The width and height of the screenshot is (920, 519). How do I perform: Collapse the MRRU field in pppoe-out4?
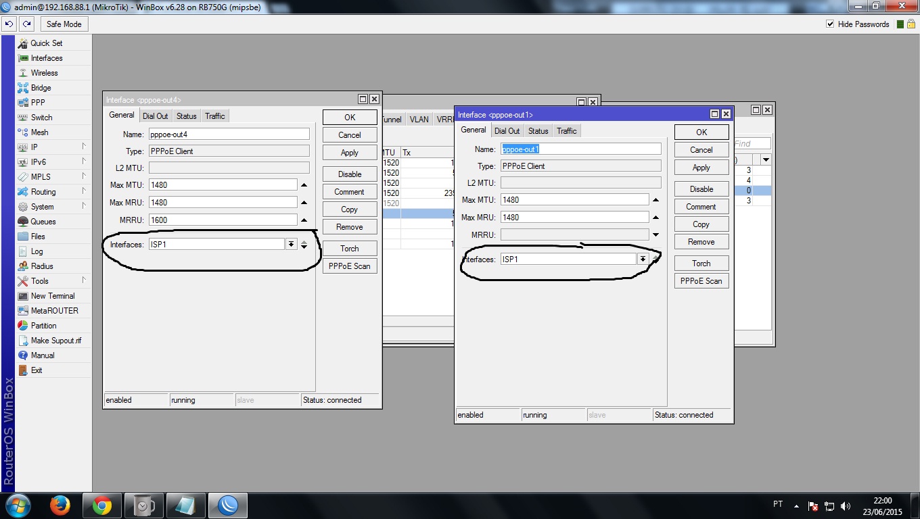304,220
